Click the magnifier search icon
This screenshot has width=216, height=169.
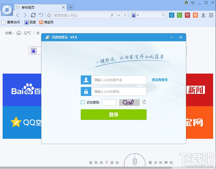coord(164,15)
